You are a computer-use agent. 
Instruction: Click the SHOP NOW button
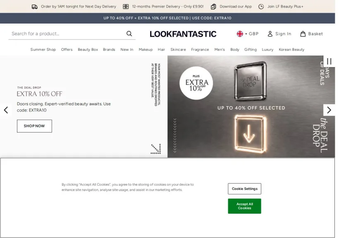[34, 126]
